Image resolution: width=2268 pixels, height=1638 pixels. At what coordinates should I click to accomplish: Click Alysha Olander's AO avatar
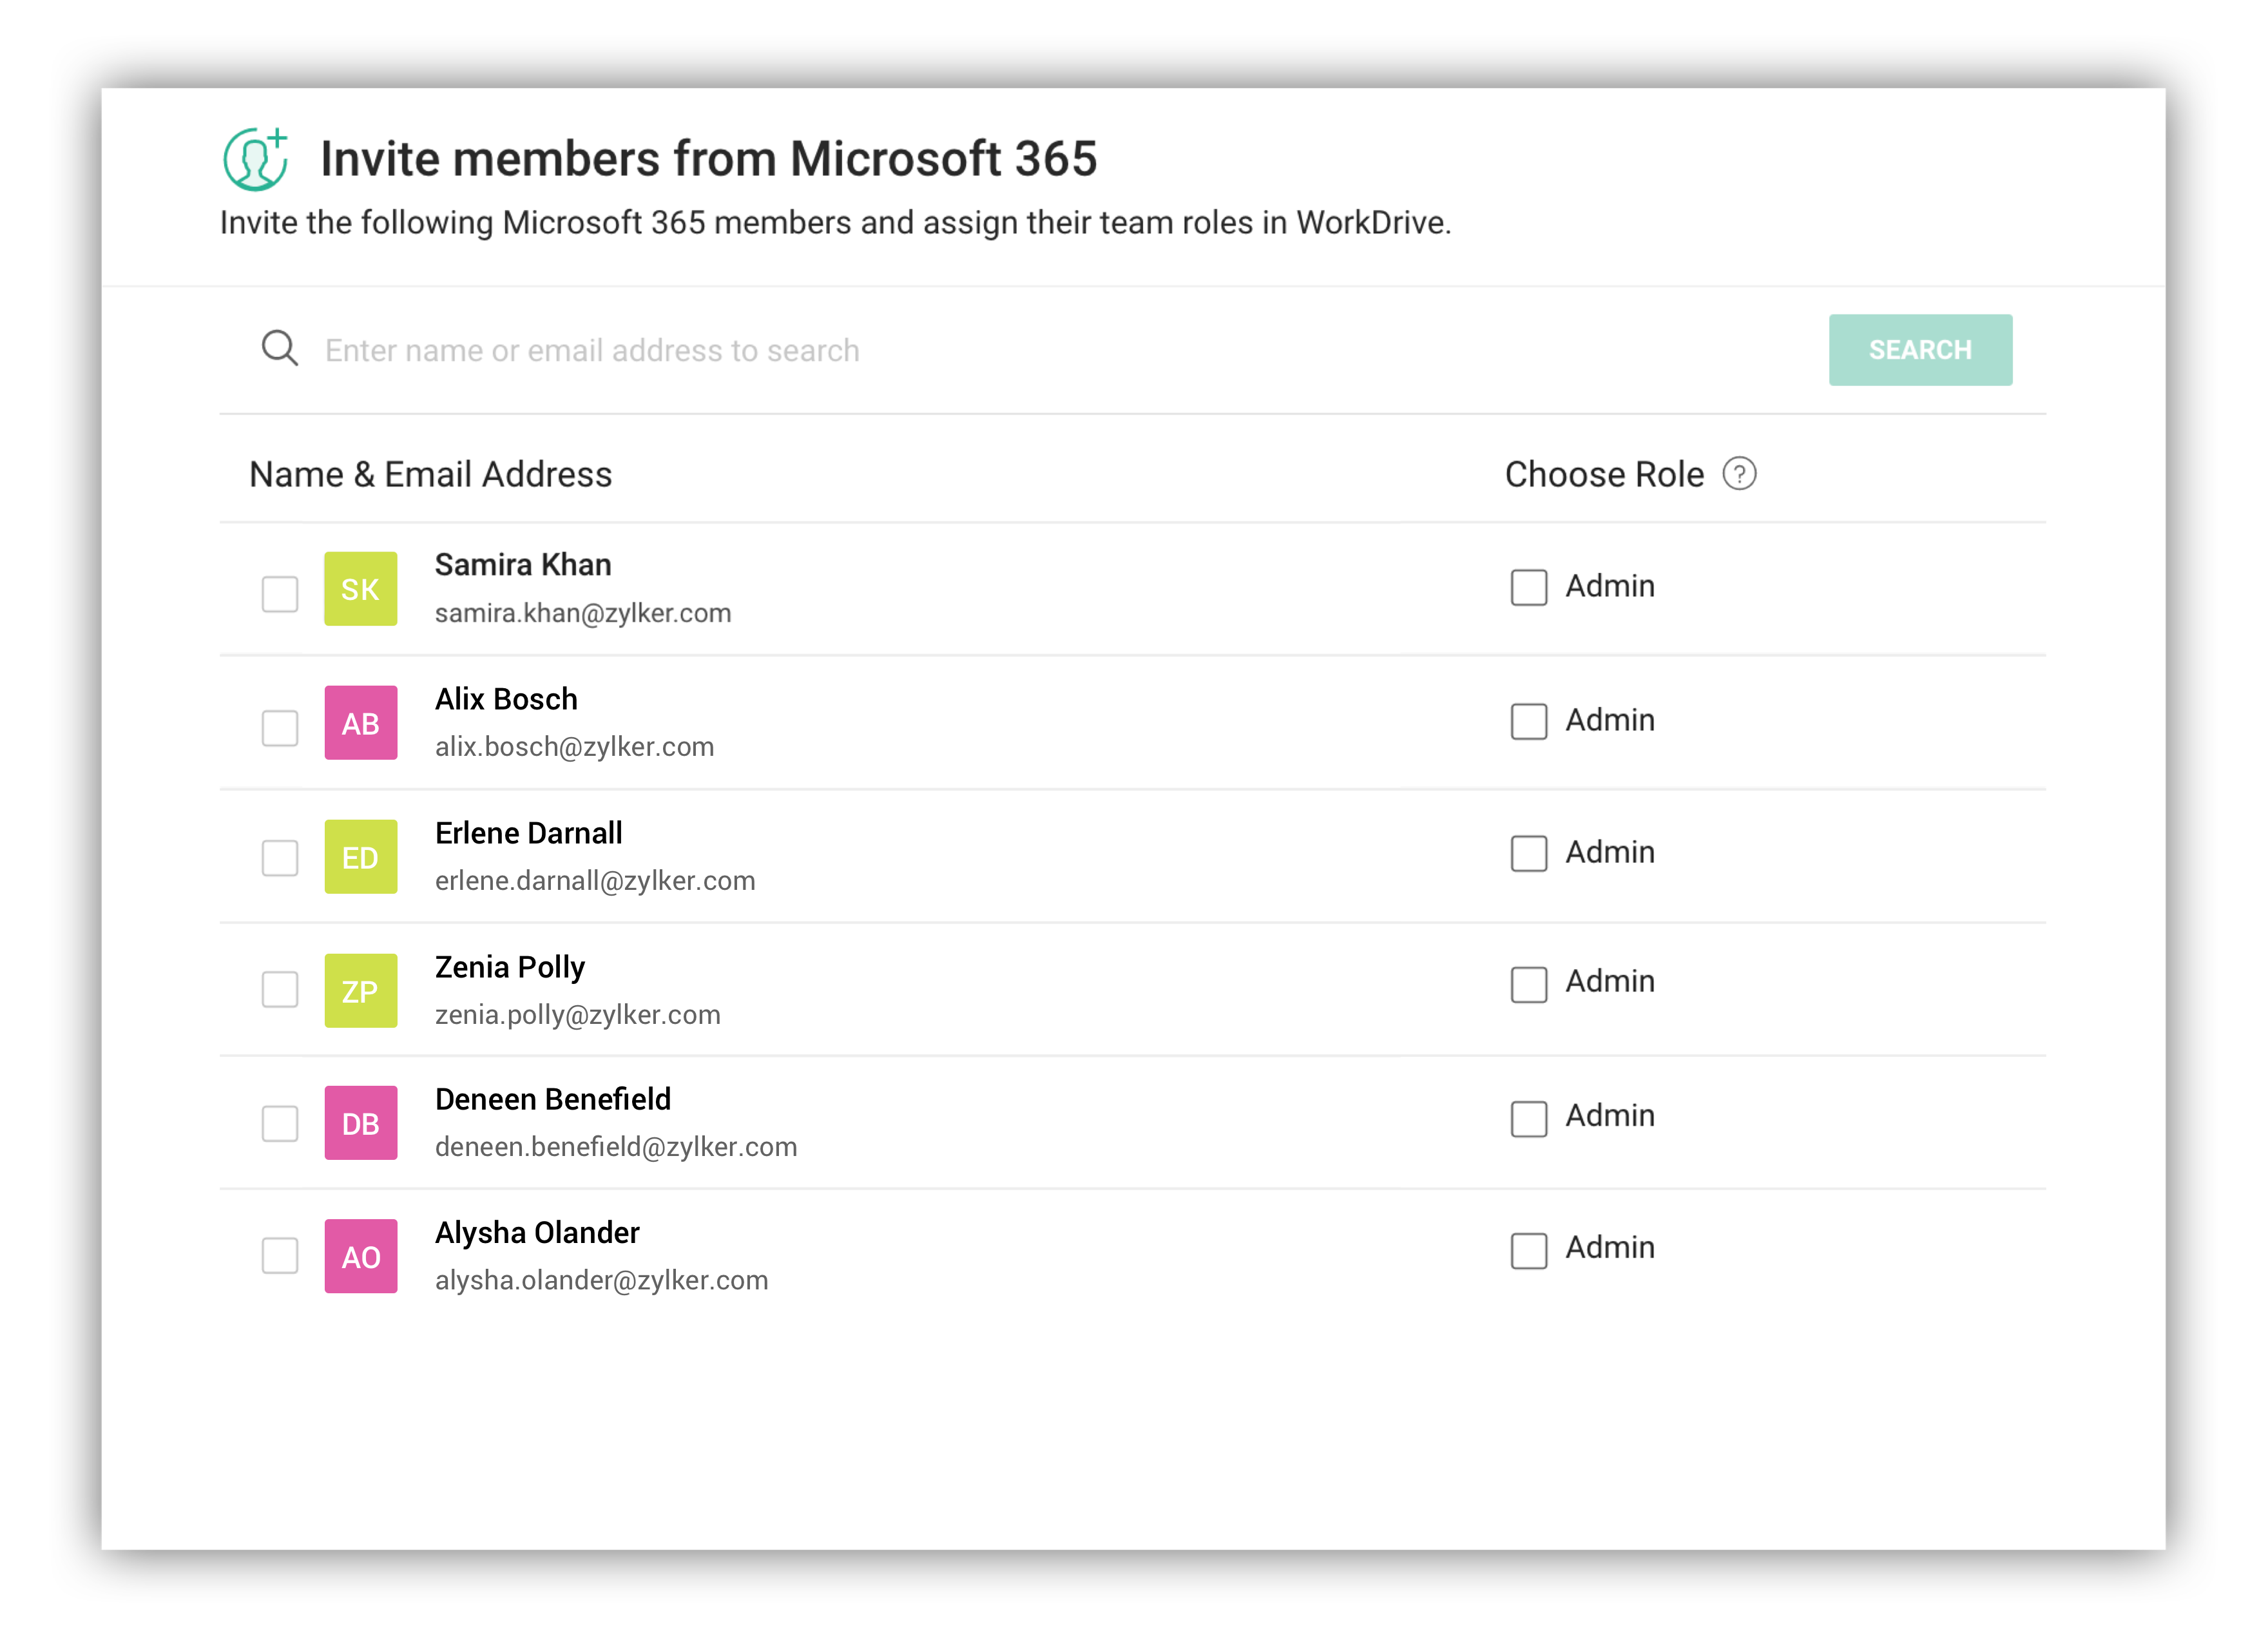click(360, 1257)
